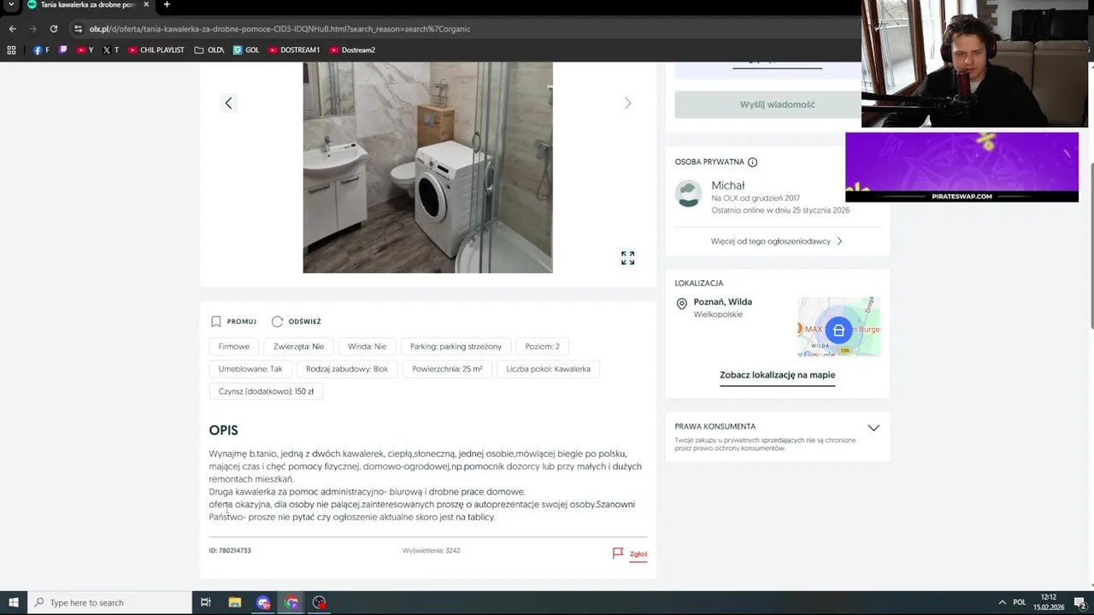The width and height of the screenshot is (1094, 615).
Task: Open File Explorer from the taskbar
Action: pos(234,602)
